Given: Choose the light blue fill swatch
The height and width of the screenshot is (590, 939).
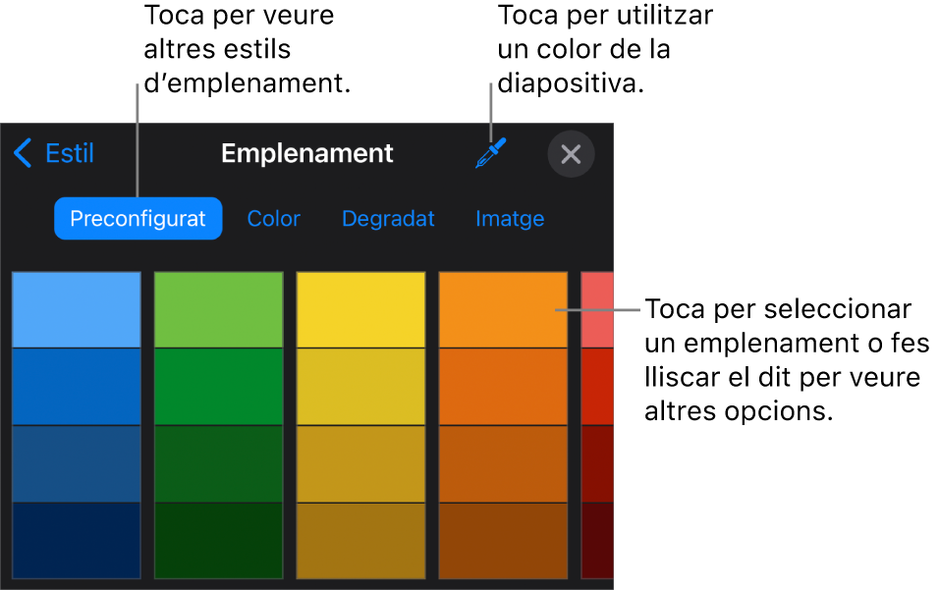Looking at the screenshot, I should point(77,310).
